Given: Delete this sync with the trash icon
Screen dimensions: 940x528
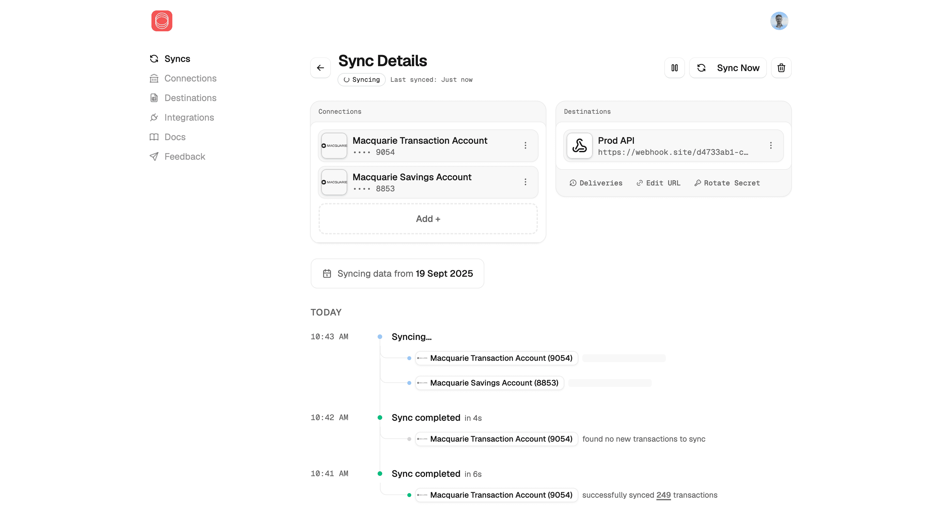Looking at the screenshot, I should [x=781, y=67].
